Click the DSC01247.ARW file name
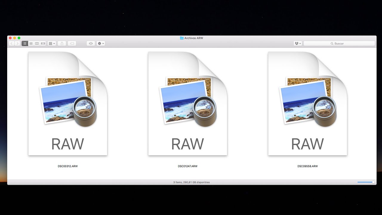Image resolution: width=382 pixels, height=215 pixels. pyautogui.click(x=188, y=166)
